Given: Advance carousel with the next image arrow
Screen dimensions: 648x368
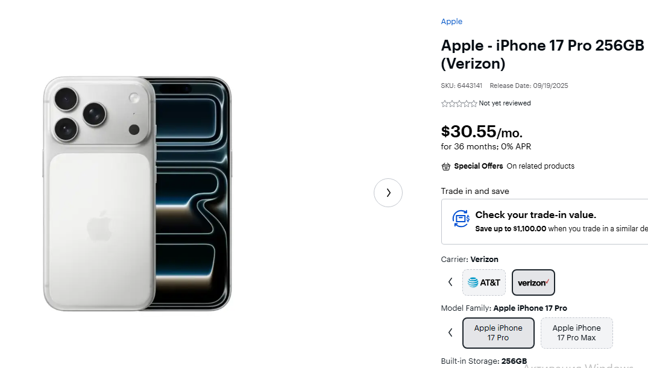Looking at the screenshot, I should point(388,192).
